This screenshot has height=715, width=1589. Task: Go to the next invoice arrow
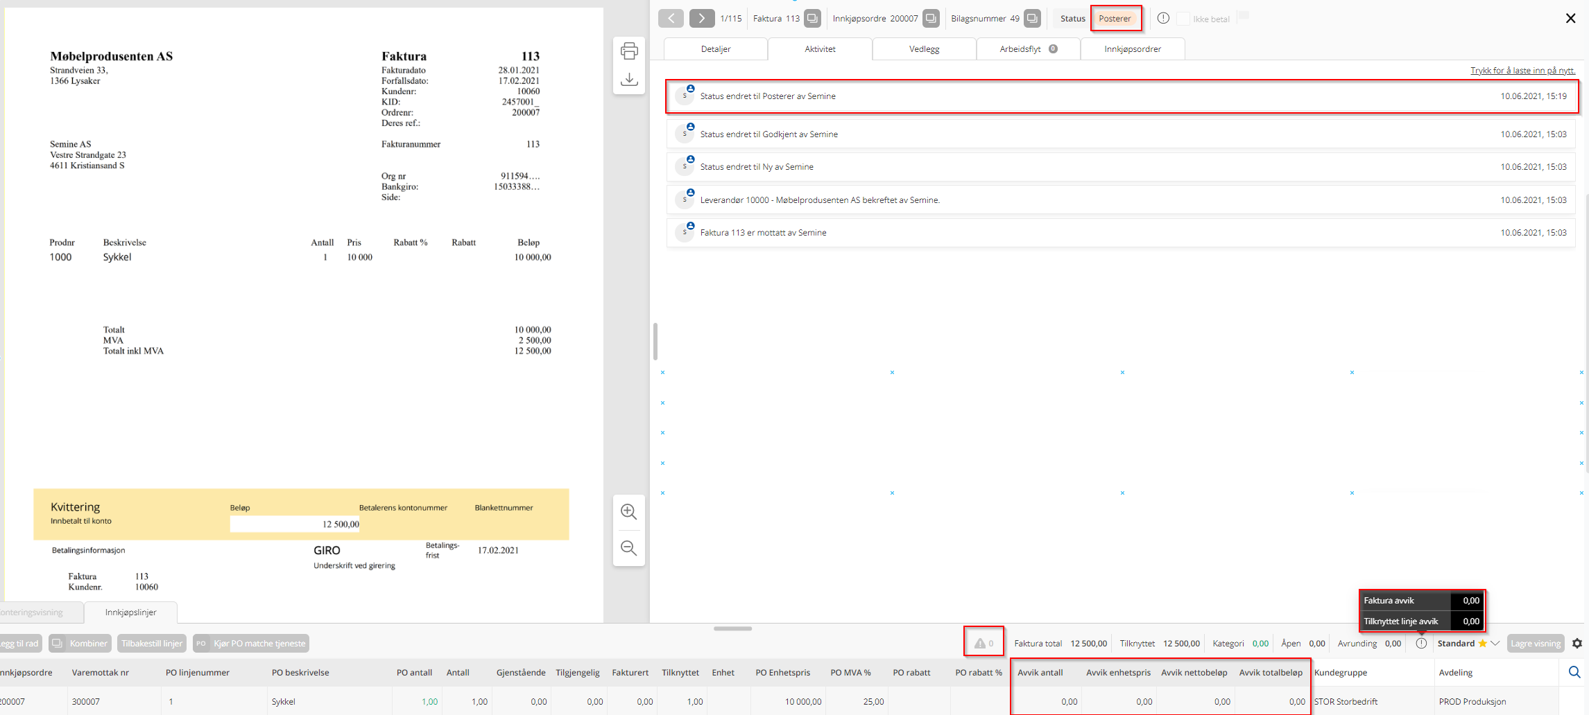tap(701, 19)
